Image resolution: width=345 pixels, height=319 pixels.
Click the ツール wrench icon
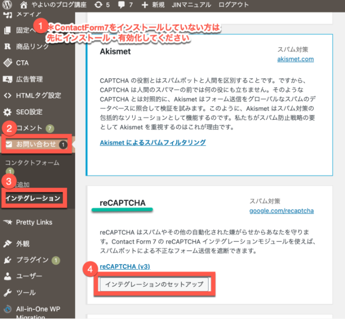(x=8, y=293)
